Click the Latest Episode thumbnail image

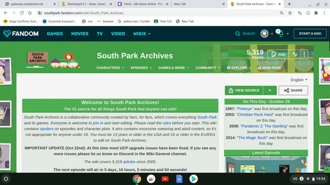click(x=266, y=165)
